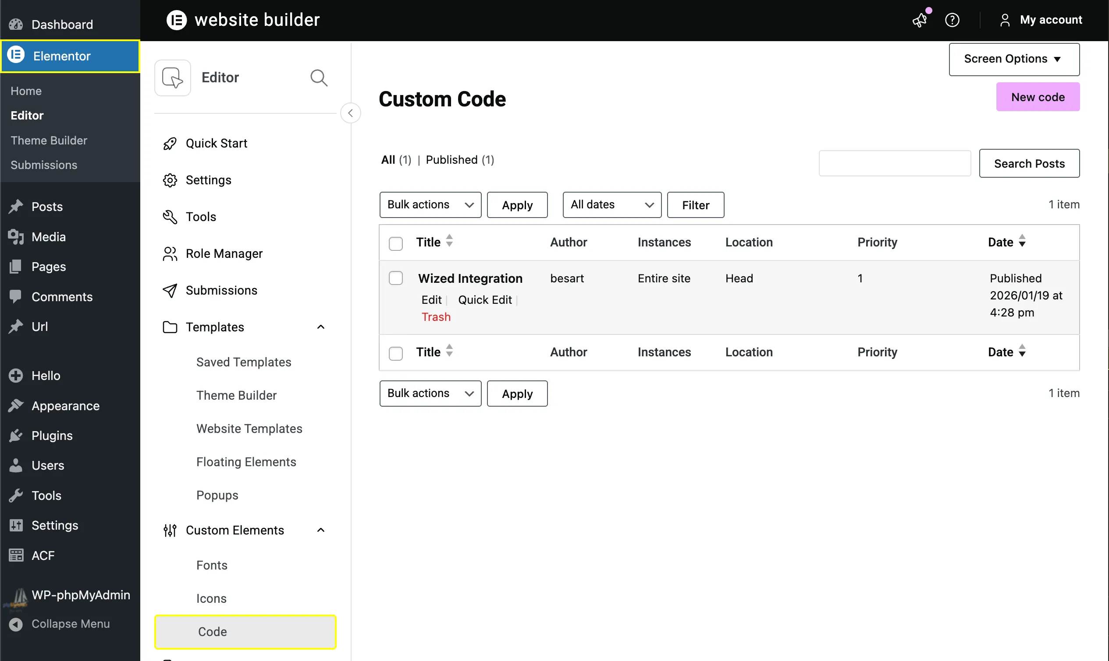Tick the select-all checkbox in bottom table row
Image resolution: width=1109 pixels, height=661 pixels.
pos(395,353)
